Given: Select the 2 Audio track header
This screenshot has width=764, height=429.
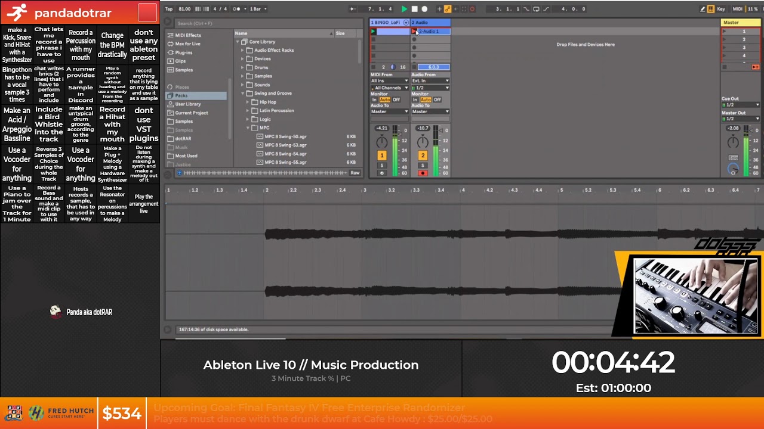Looking at the screenshot, I should coord(430,23).
